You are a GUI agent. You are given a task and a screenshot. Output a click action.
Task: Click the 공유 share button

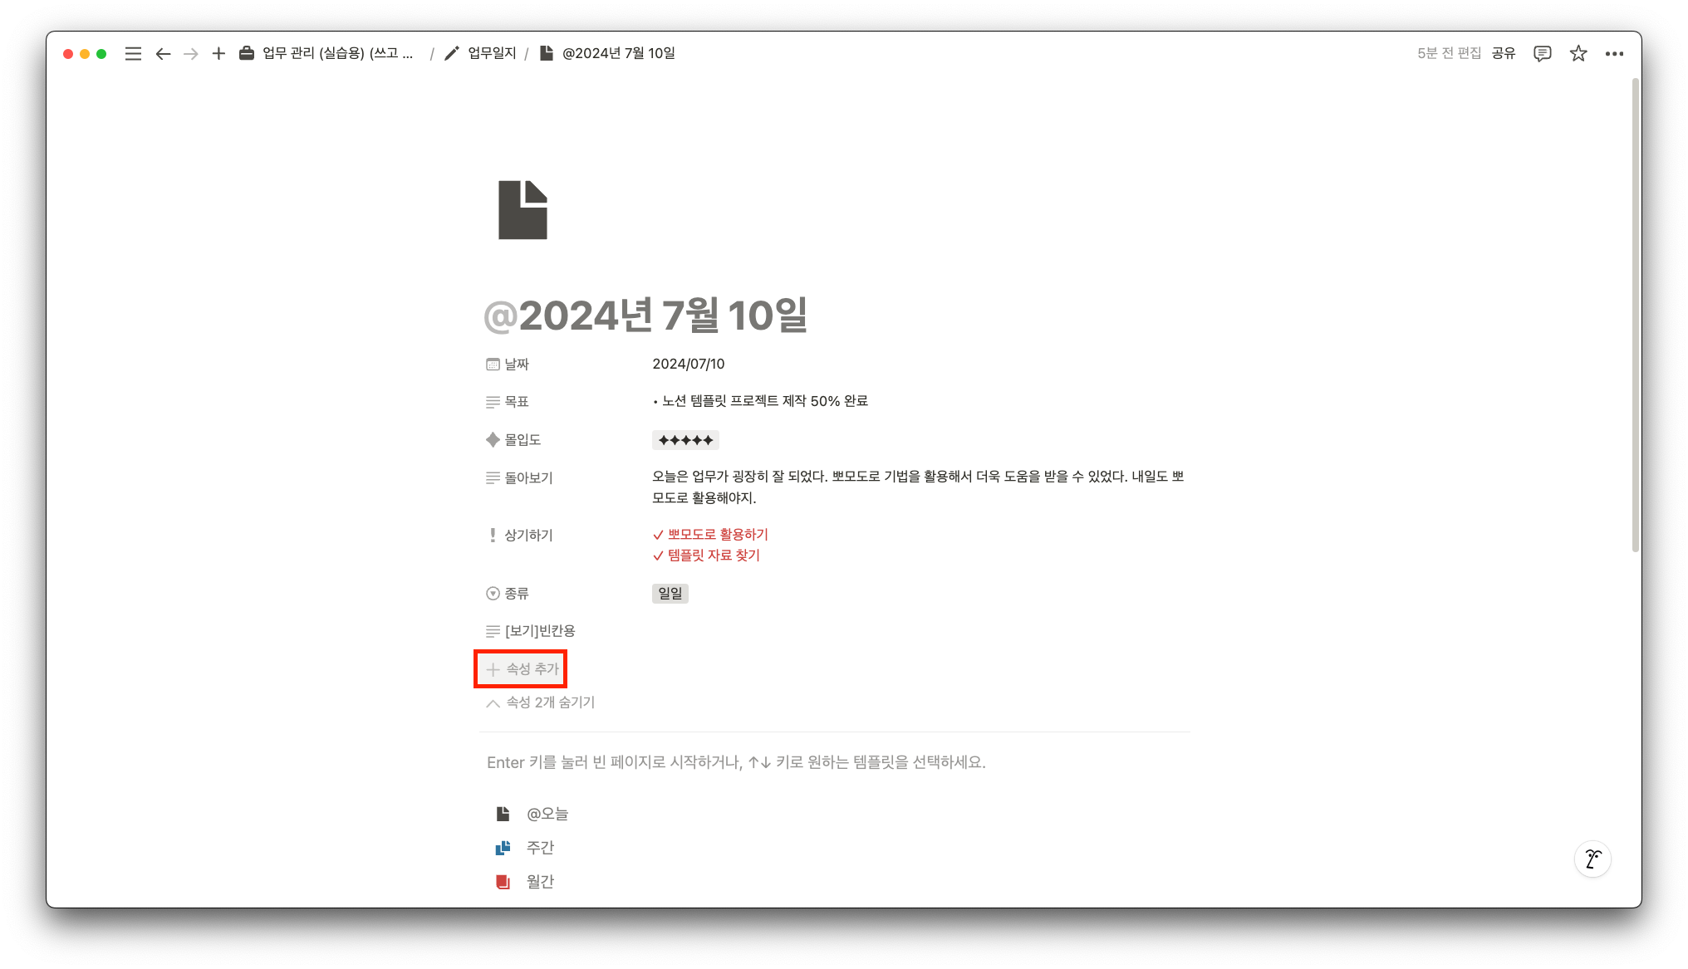click(x=1503, y=53)
